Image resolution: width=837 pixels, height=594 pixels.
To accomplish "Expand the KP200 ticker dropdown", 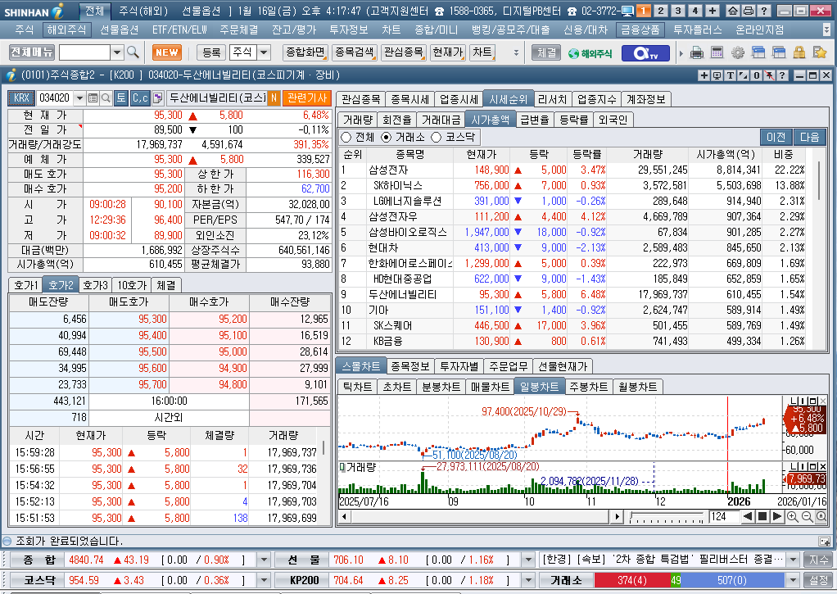I will (528, 580).
